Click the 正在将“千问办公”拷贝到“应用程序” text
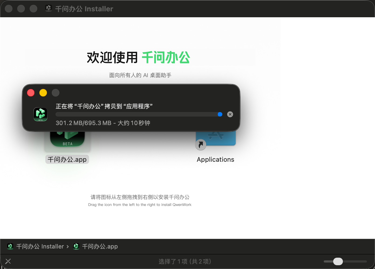Image resolution: width=375 pixels, height=269 pixels. tap(104, 106)
